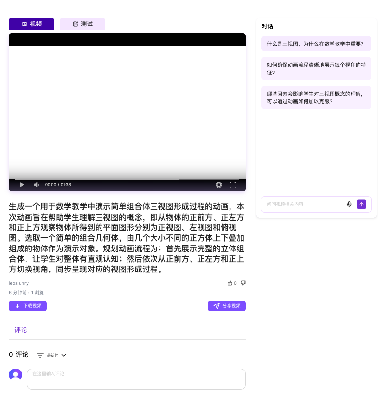Click the 6 分钟前 · 1 浏览 metadata text

26,293
